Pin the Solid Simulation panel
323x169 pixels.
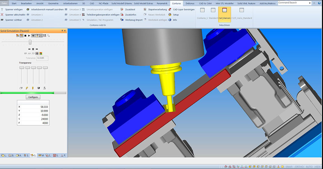click(x=62, y=31)
